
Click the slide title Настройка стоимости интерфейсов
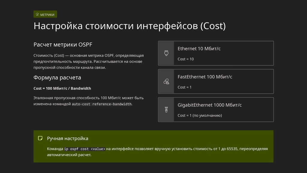pos(129,26)
